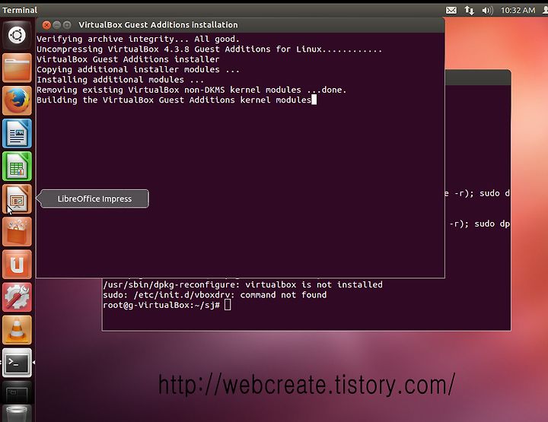Open Ubuntu Software Center
This screenshot has width=548, height=422.
coord(17,232)
